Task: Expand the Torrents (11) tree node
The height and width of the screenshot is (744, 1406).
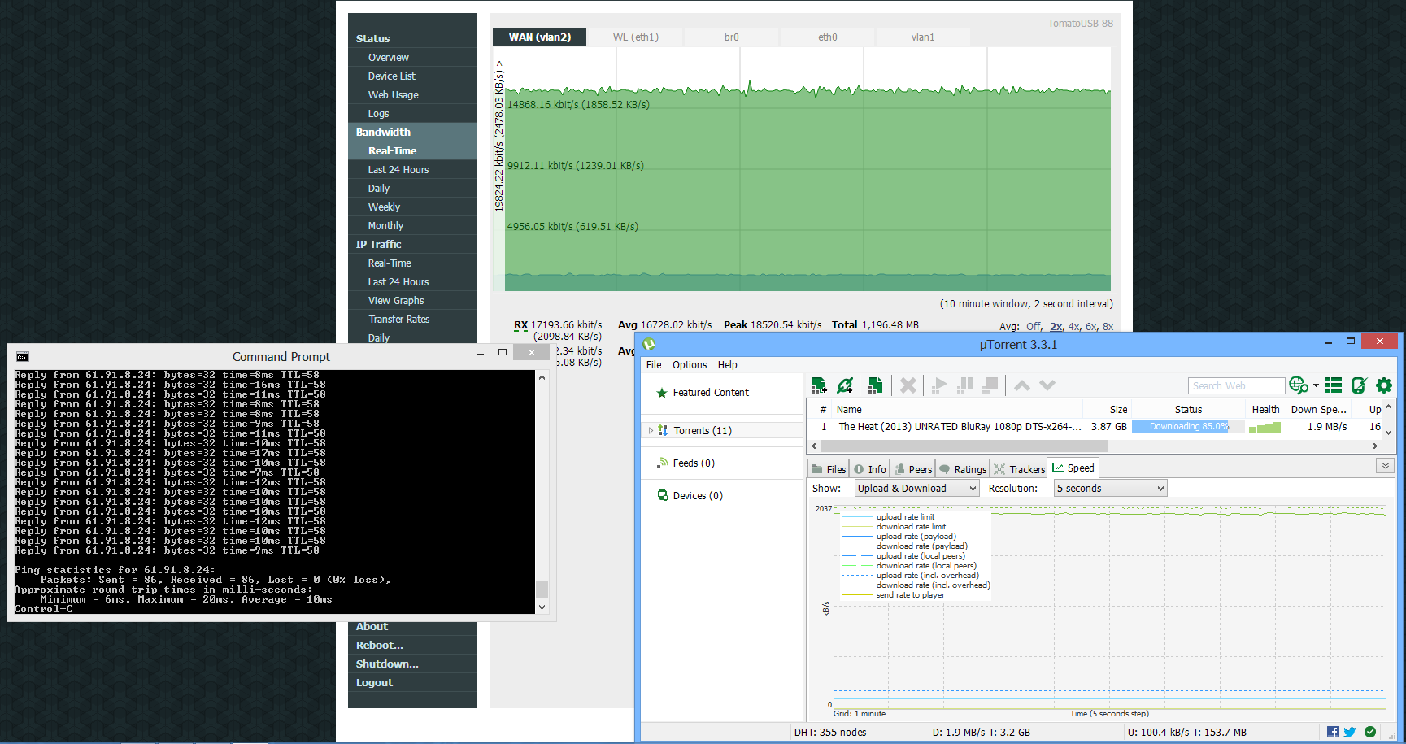Action: (651, 431)
